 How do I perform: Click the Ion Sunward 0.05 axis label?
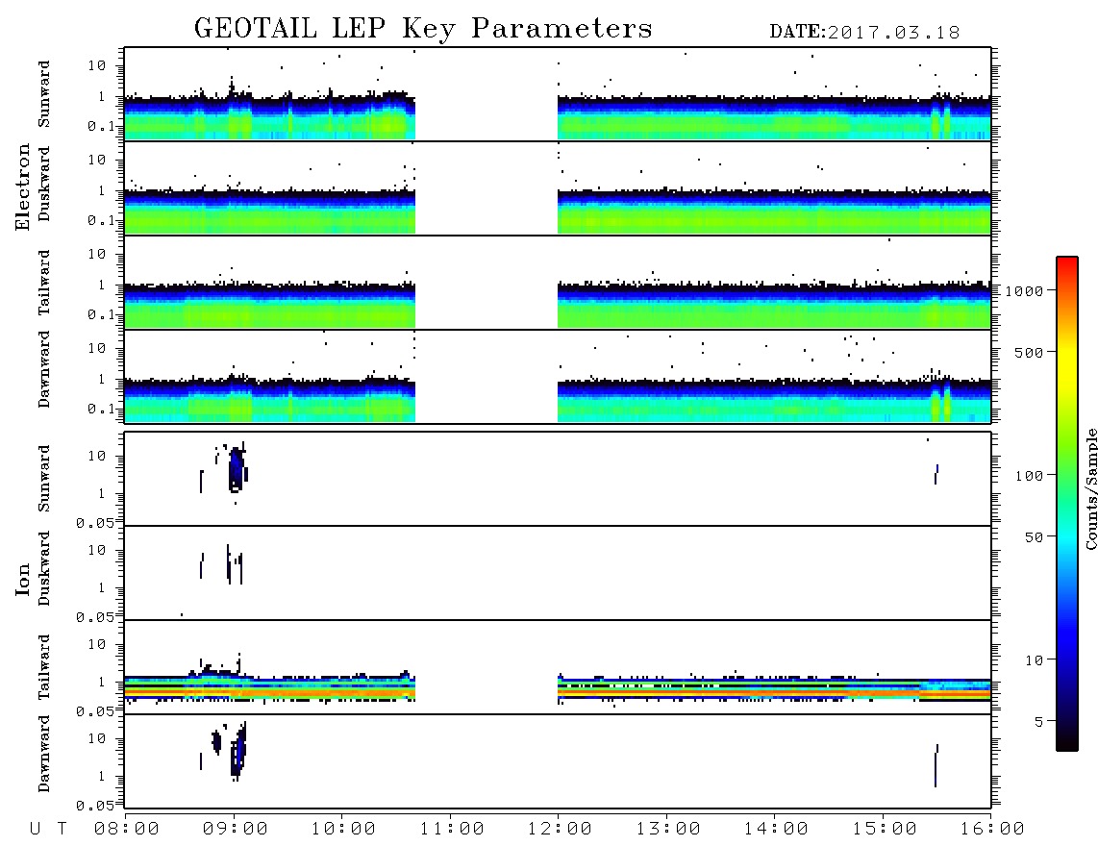95,523
